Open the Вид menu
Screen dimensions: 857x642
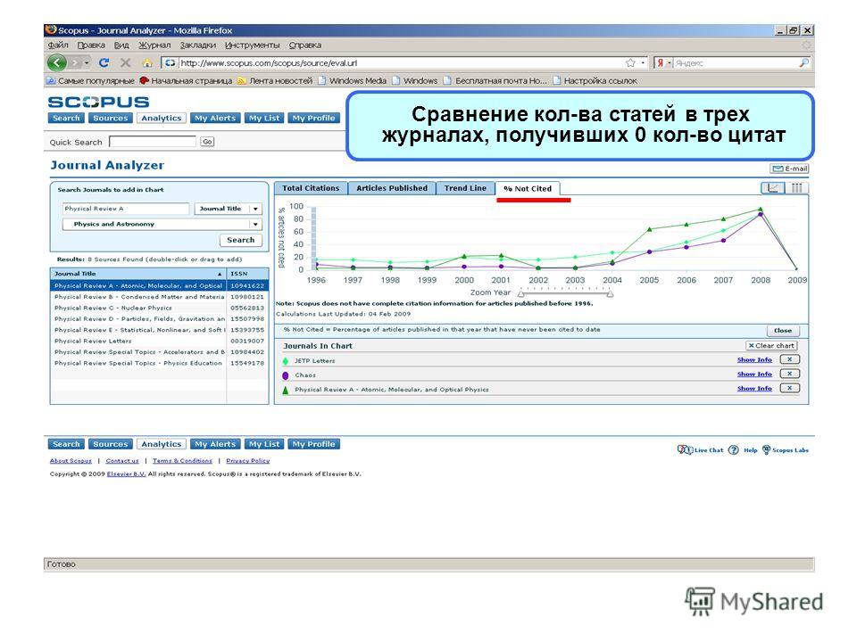click(x=121, y=45)
